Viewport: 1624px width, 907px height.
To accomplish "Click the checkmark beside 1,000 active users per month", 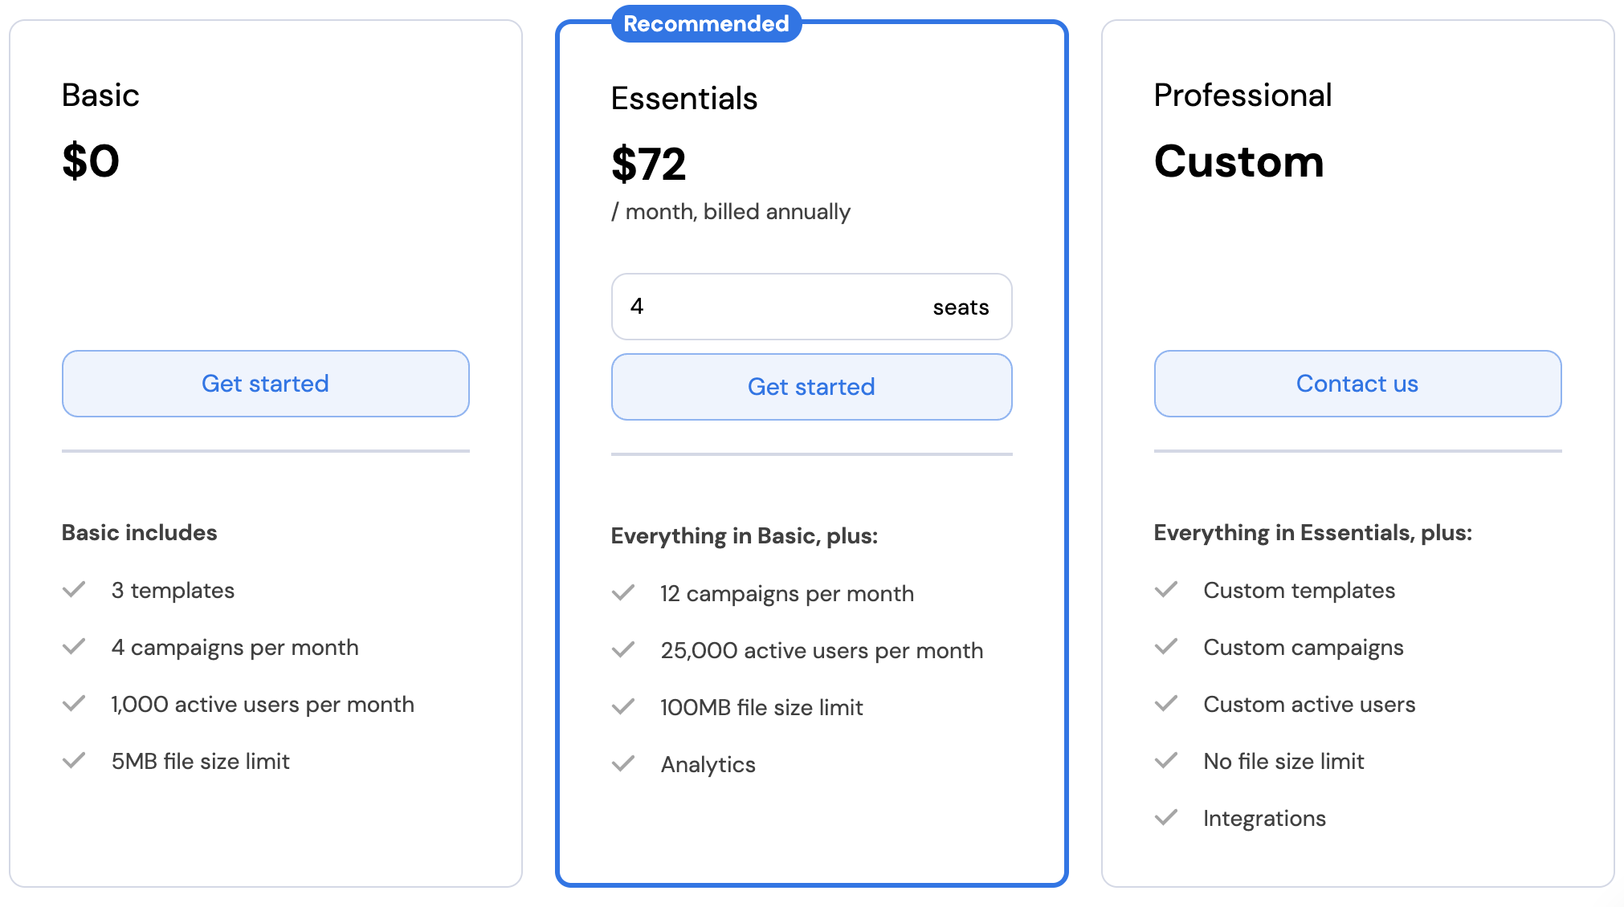I will pos(74,704).
